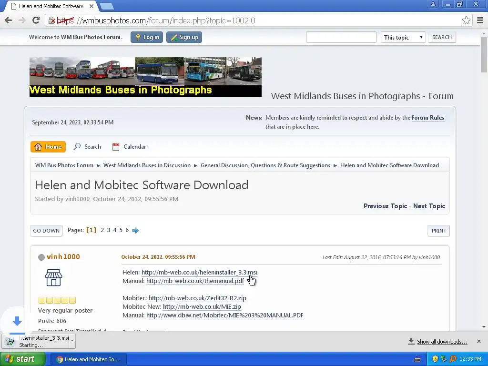This screenshot has height=366, width=488.
Task: Open the forum Search menu item
Action: 87,147
